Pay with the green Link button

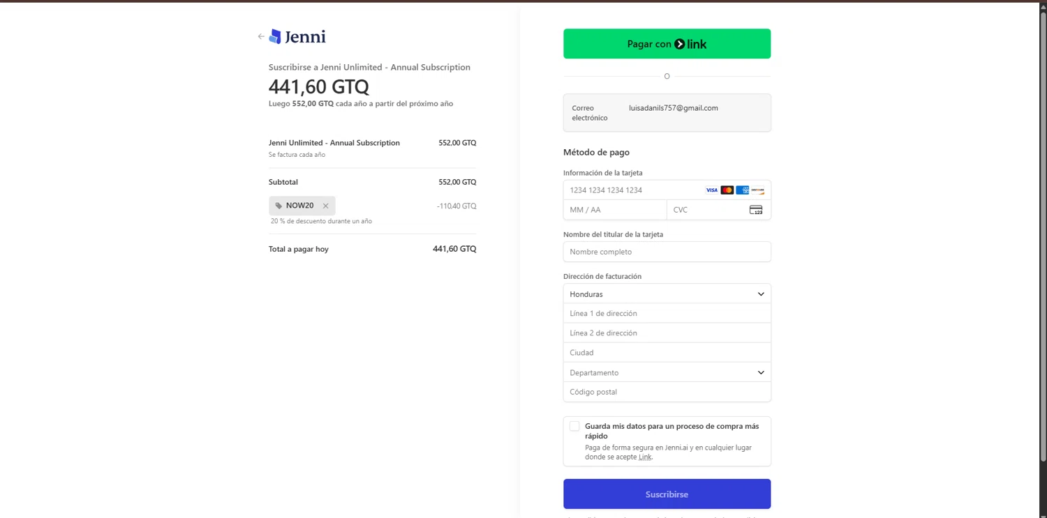[667, 44]
